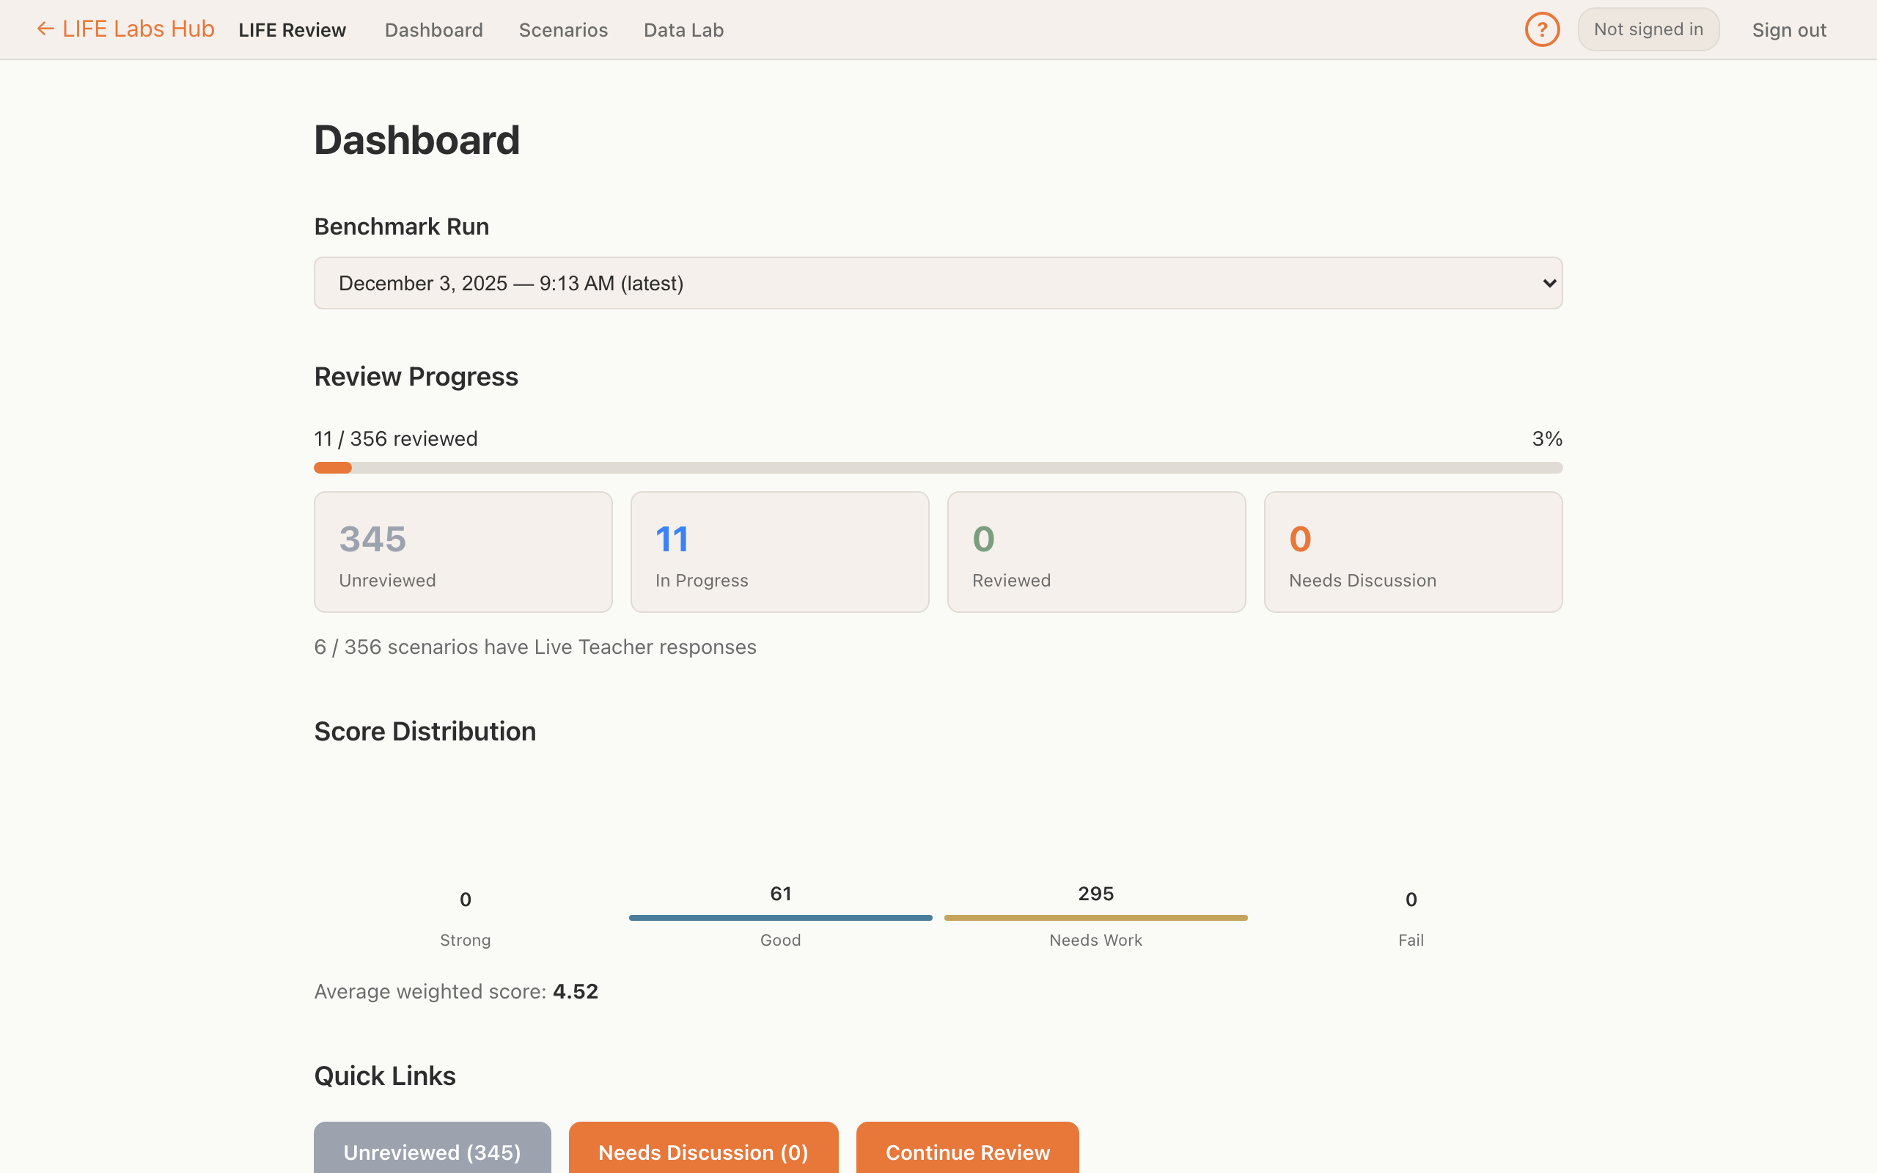Select the 11 In Progress card
This screenshot has height=1173, width=1877.
click(779, 551)
